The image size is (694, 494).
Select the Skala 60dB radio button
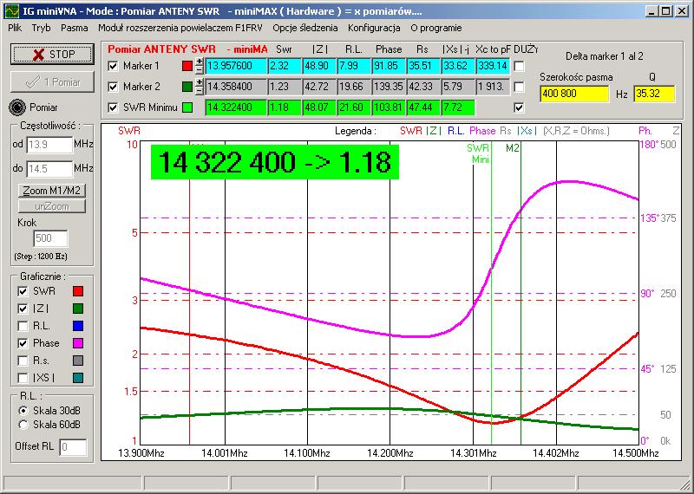[x=23, y=425]
